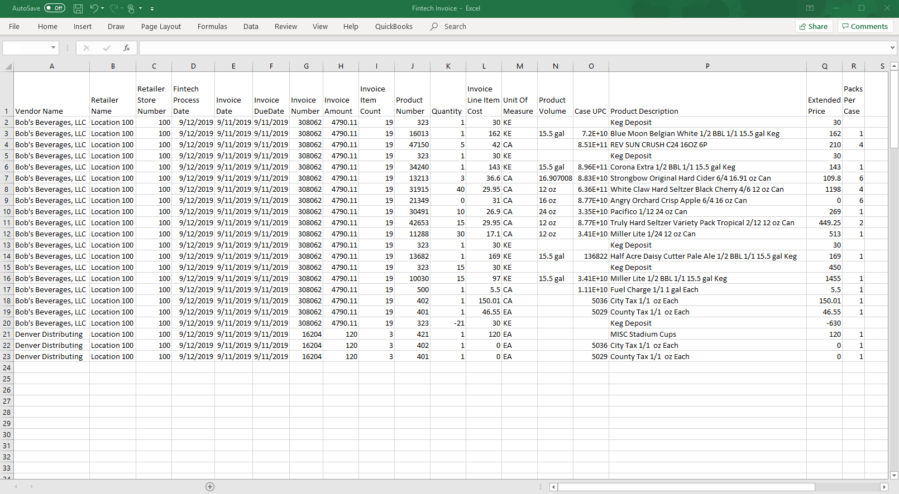Open the File menu
The image size is (899, 494).
click(15, 26)
